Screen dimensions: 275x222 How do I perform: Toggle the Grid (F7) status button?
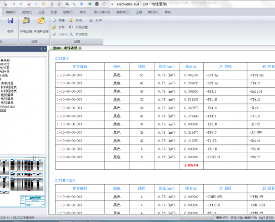click(x=222, y=218)
